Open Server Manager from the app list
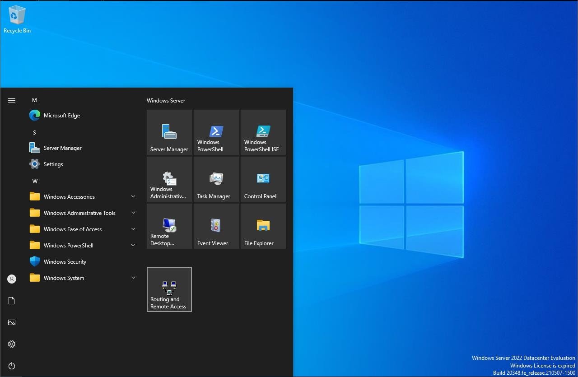 [82, 148]
